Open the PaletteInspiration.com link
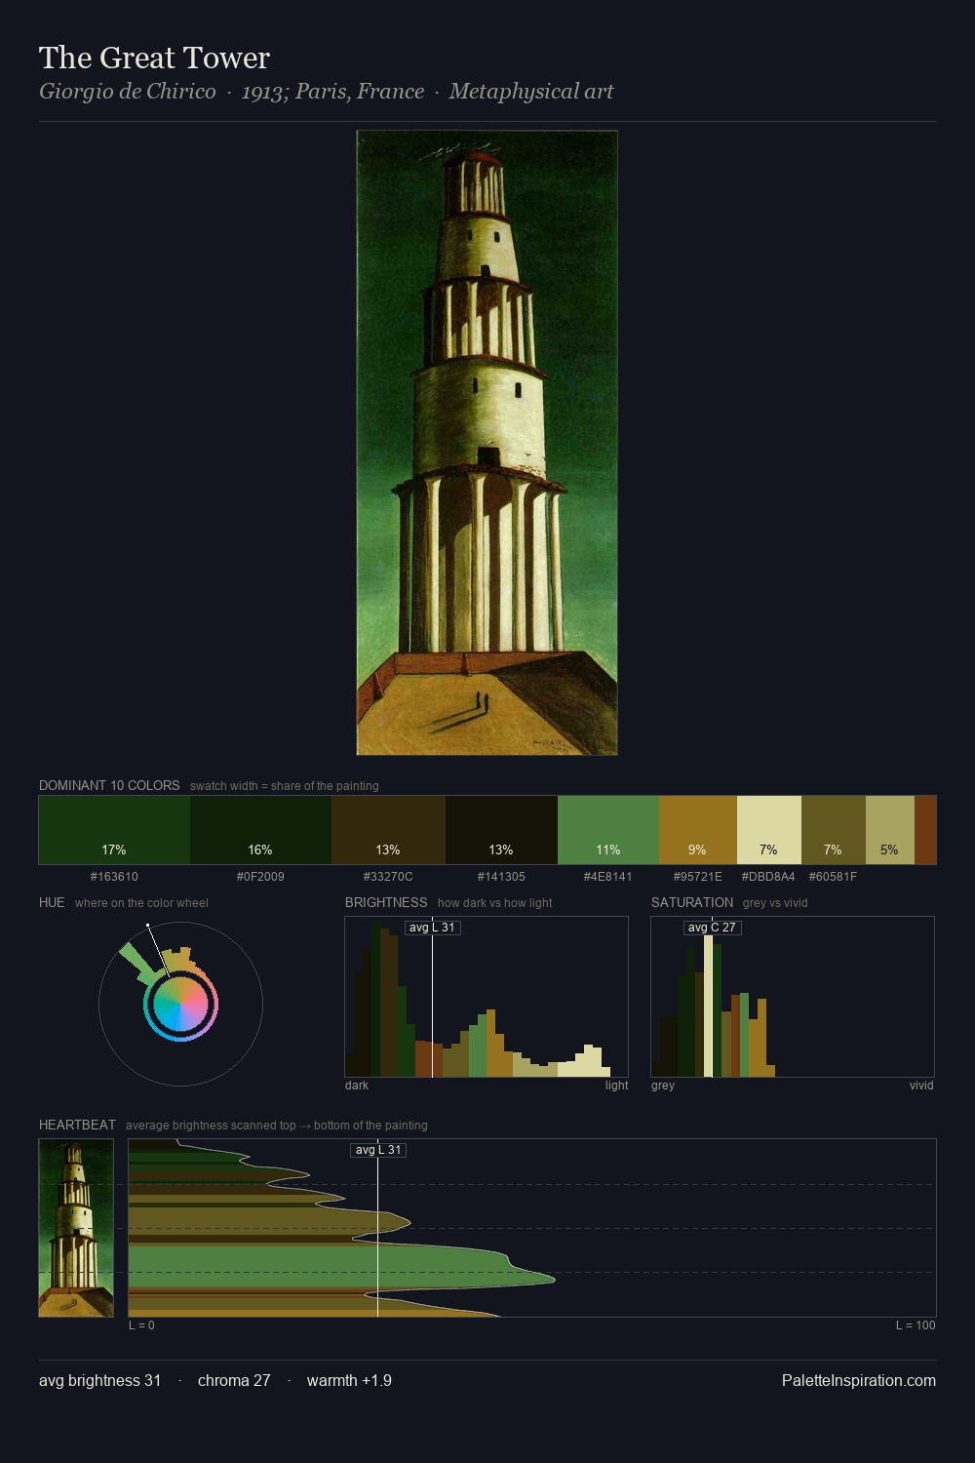975x1463 pixels. (859, 1380)
